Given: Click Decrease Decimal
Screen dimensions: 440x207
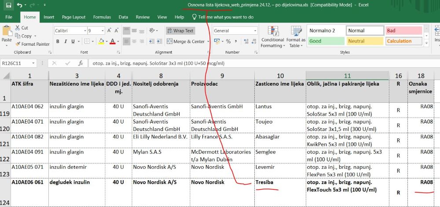Looking at the screenshot, I should pyautogui.click(x=254, y=41).
